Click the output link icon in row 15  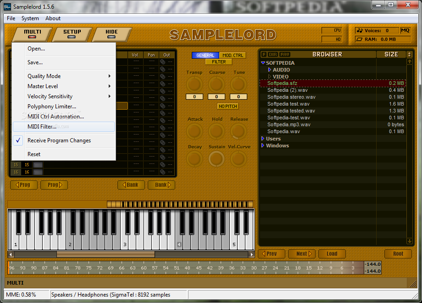click(162, 164)
